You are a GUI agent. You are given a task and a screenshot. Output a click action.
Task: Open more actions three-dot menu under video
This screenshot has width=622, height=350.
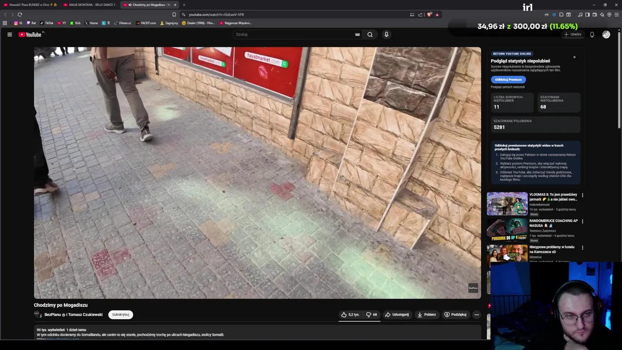point(477,315)
